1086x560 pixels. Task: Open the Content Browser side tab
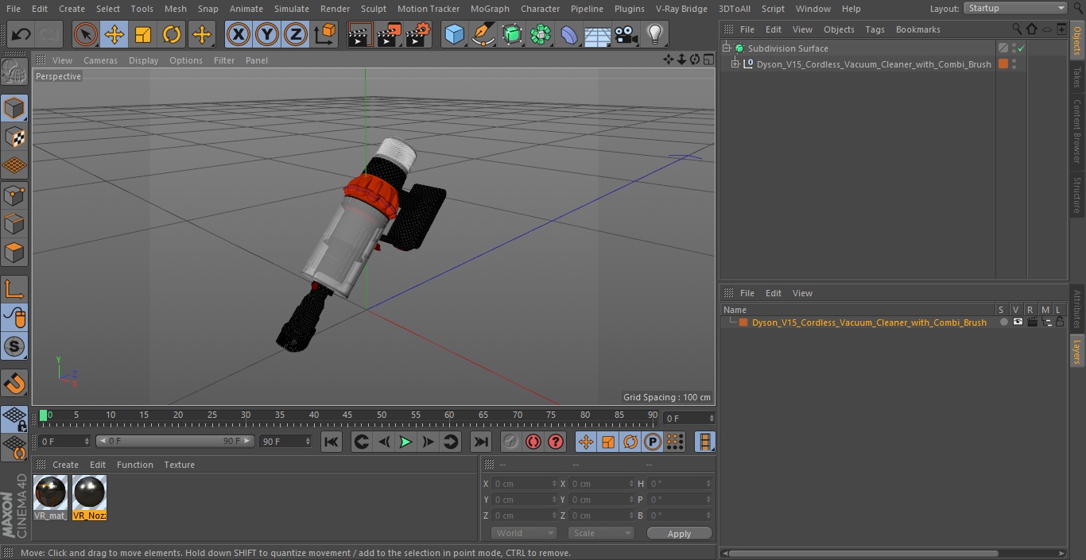click(x=1077, y=131)
